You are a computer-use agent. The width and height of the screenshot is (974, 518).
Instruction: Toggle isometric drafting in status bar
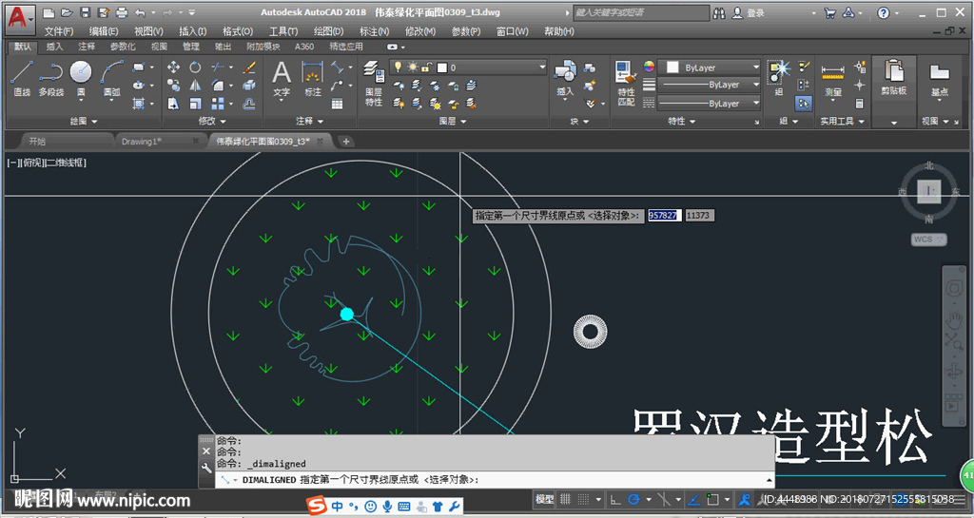tap(664, 499)
